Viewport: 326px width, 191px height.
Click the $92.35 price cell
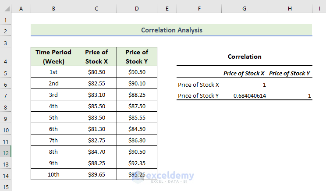coord(137,163)
